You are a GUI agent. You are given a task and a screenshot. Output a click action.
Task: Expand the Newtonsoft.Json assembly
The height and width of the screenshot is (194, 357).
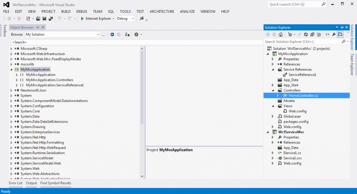tap(12, 90)
